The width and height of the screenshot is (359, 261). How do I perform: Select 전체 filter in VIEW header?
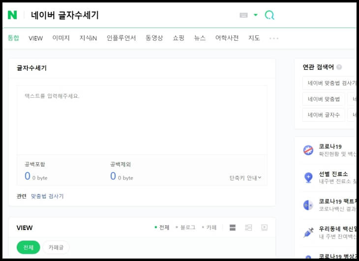point(162,228)
